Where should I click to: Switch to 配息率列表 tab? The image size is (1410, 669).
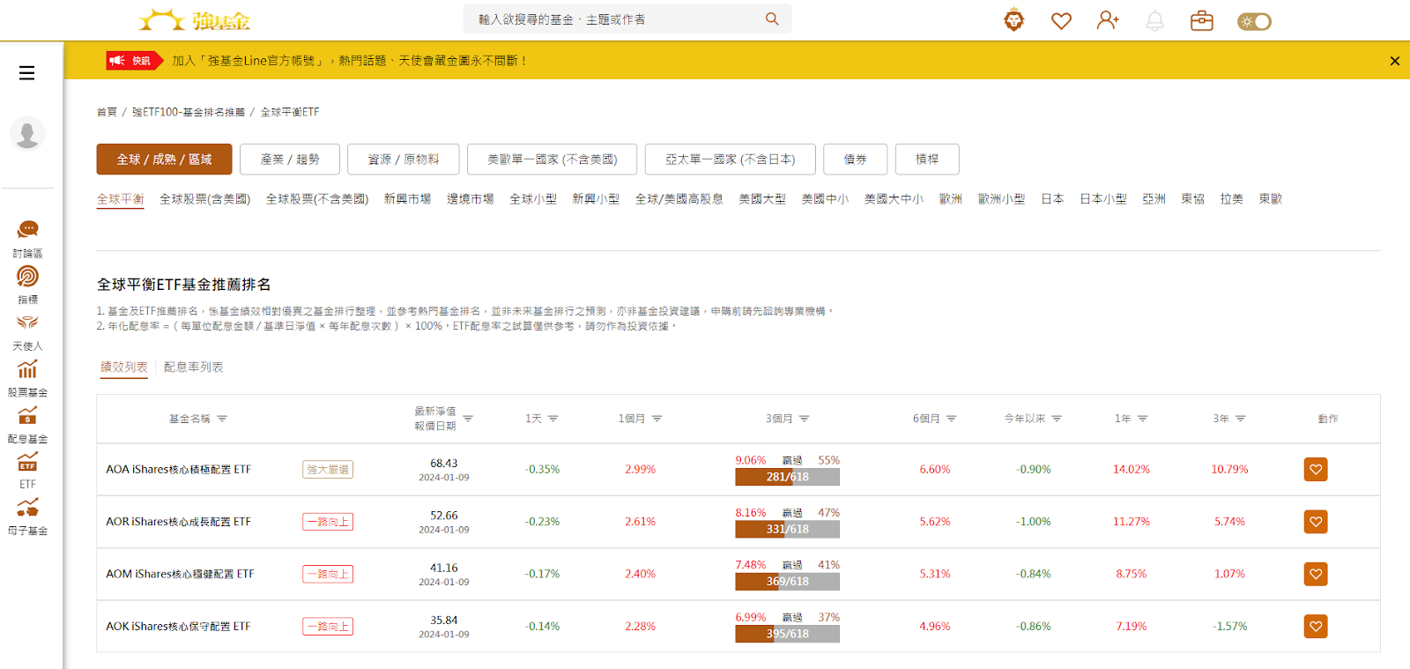coord(193,368)
